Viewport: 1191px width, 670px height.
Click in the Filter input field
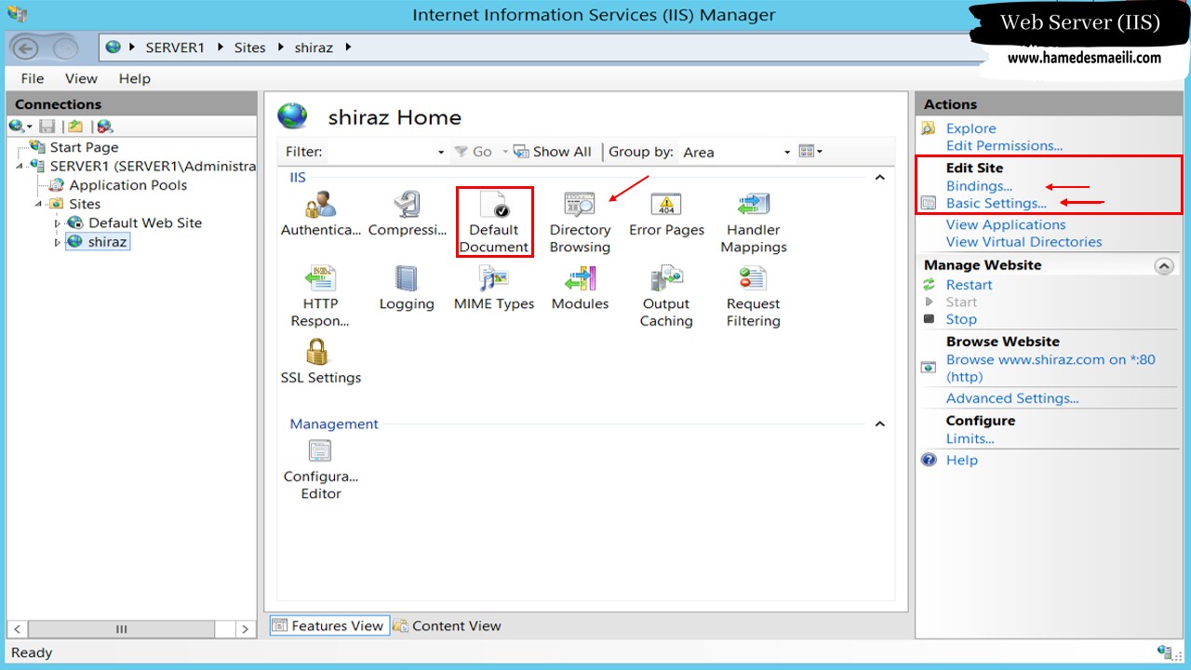(381, 152)
